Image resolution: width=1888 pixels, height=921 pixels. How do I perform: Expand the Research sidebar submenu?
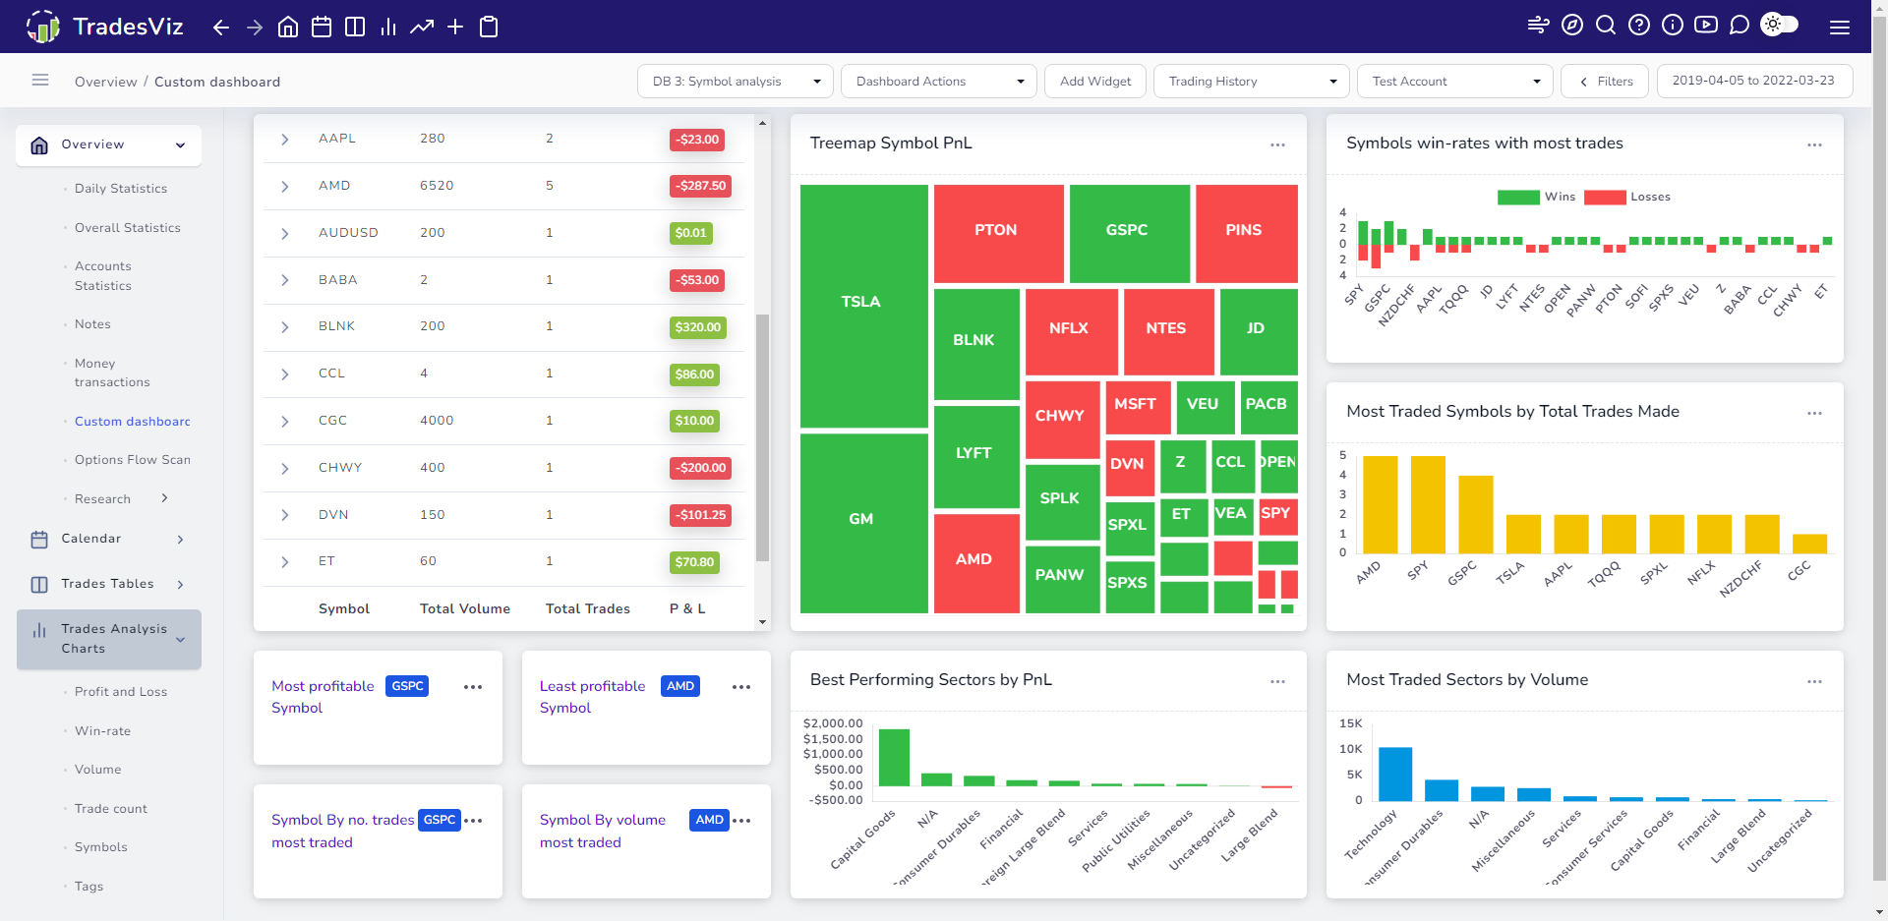(x=164, y=498)
